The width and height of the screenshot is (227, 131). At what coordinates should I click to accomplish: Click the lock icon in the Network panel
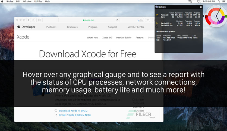(x=201, y=7)
